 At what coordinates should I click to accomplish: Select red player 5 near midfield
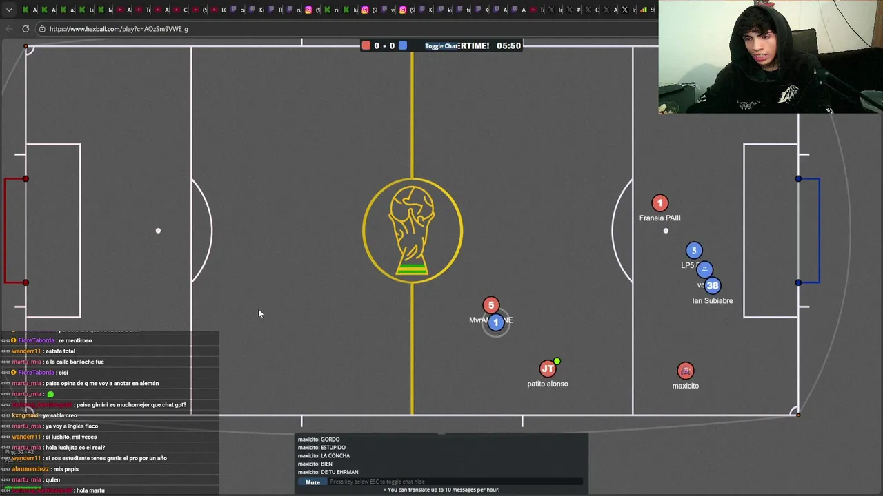point(491,305)
